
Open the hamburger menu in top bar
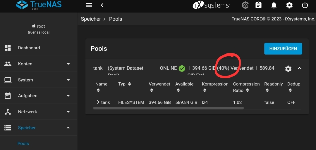coord(89,5)
